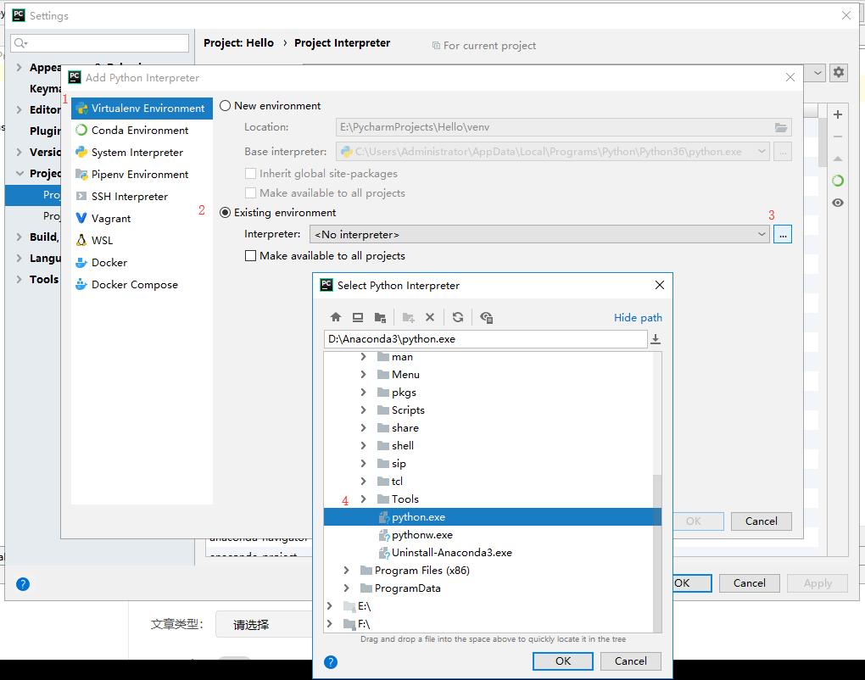Screen dimensions: 865x680
Task: Select SSH Interpreter
Action: (x=142, y=197)
